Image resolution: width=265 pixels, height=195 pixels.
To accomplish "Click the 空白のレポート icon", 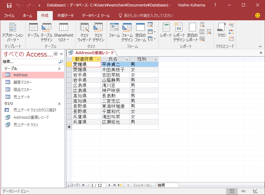I will [192, 32].
